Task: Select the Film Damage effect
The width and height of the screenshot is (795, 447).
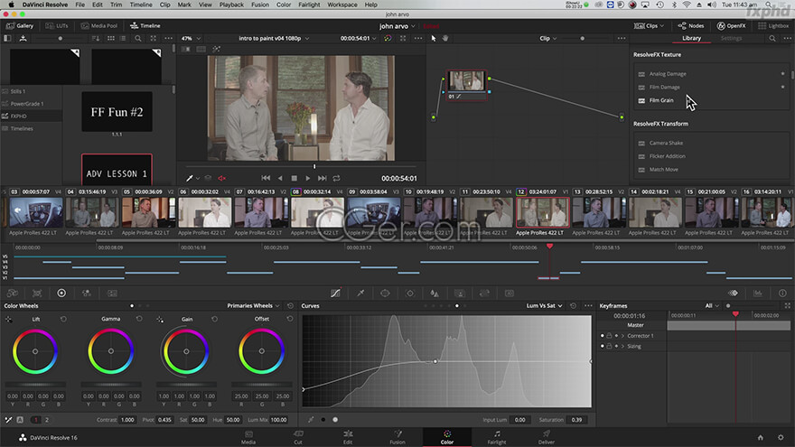Action: pos(664,88)
